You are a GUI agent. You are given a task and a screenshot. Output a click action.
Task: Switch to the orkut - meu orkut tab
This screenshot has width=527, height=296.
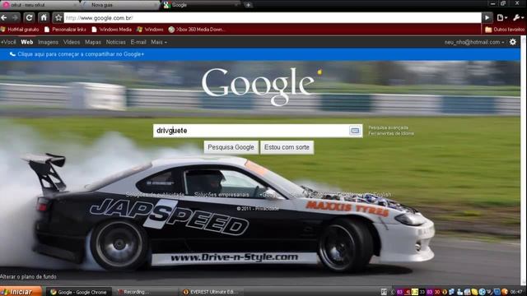coord(39,5)
